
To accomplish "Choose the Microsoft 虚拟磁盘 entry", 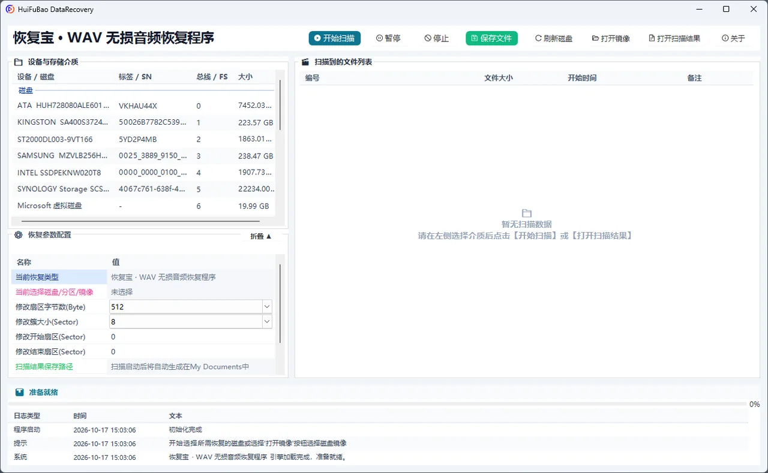I will point(144,206).
